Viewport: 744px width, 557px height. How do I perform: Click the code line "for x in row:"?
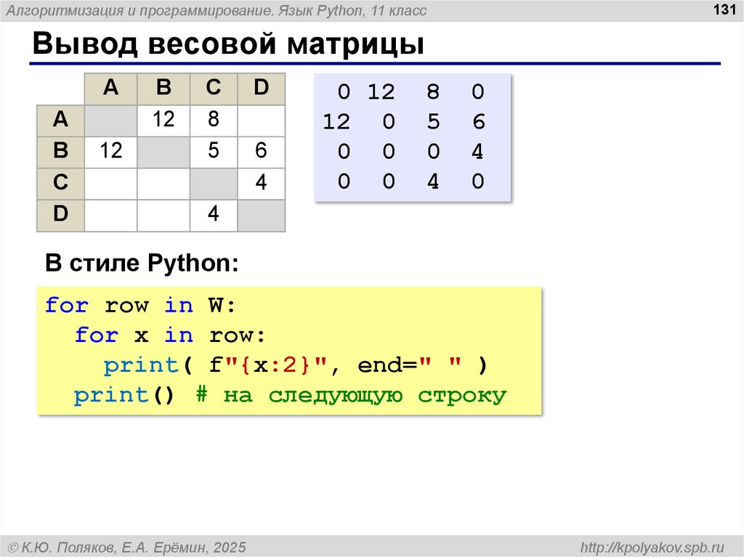pyautogui.click(x=170, y=335)
